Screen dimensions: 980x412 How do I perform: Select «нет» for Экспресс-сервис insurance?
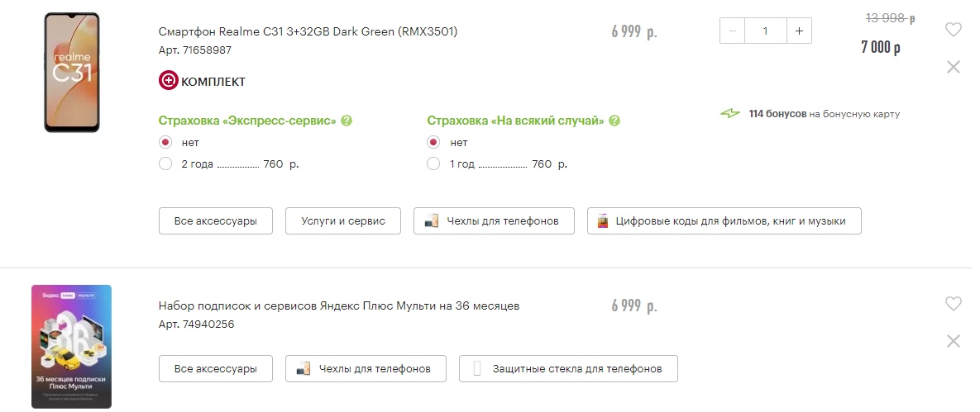coord(165,142)
